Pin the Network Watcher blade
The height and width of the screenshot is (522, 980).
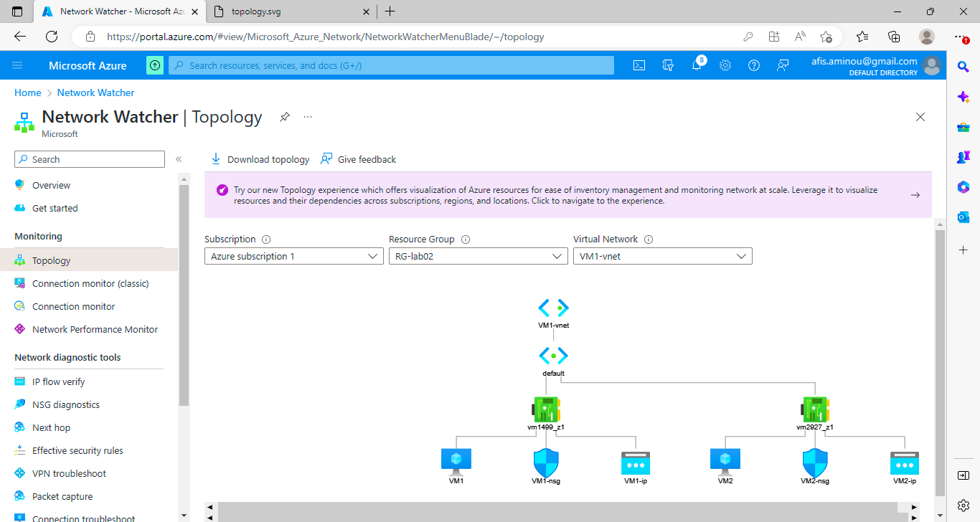[x=285, y=117]
